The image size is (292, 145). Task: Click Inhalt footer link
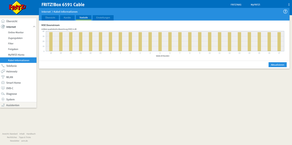22,134
